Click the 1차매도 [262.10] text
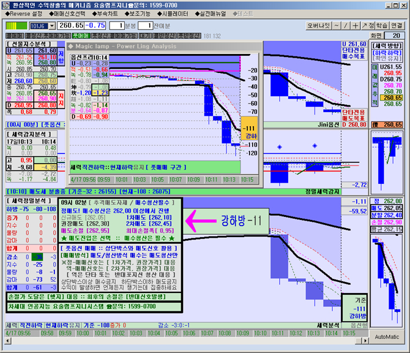This screenshot has width=410, height=353. click(149, 218)
